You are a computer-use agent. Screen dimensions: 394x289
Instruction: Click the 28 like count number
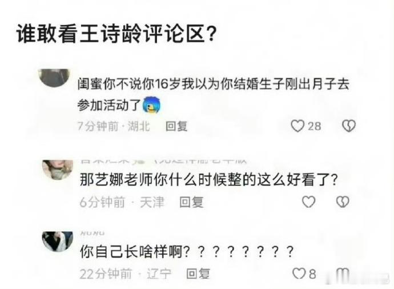coord(315,126)
